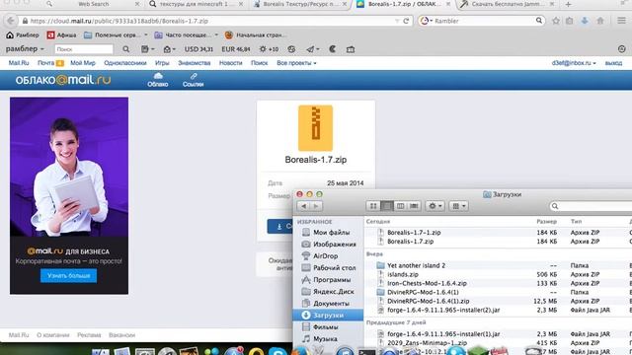Expand the Полезные серв... bookmarks folder
Viewport: 632px width, 355px height.
116,35
